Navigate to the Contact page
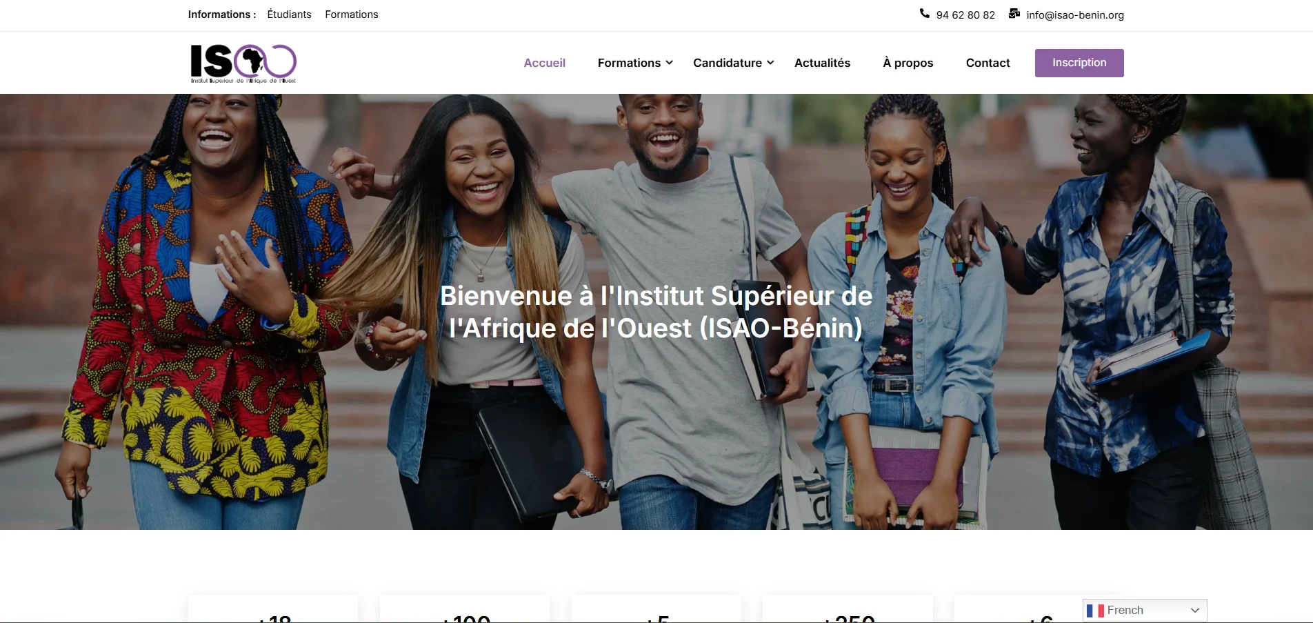The width and height of the screenshot is (1313, 623). point(988,63)
